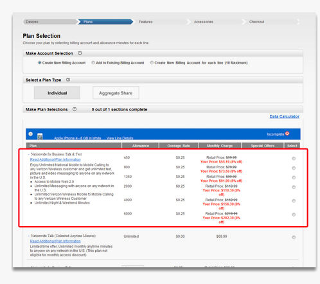Select the 2000 minute plan radio button
This screenshot has width=320, height=284.
(294, 187)
